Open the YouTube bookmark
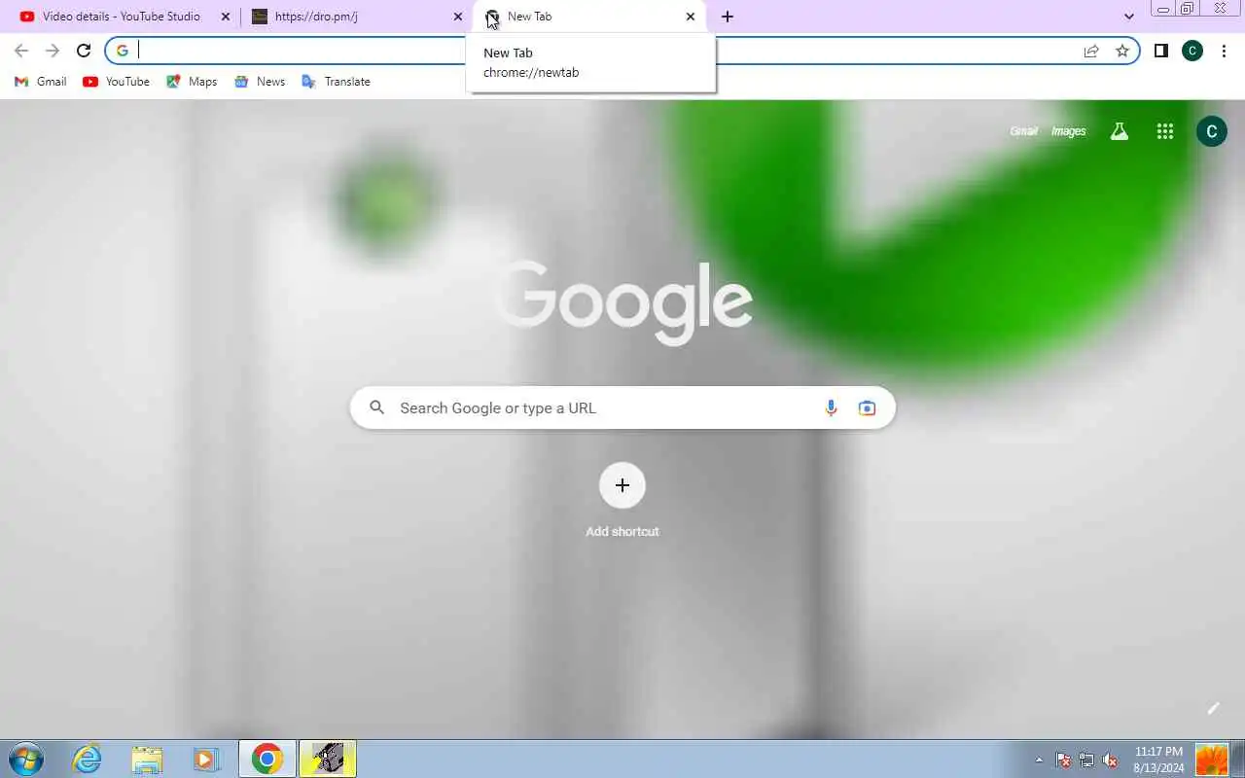This screenshot has width=1245, height=778. tap(117, 82)
